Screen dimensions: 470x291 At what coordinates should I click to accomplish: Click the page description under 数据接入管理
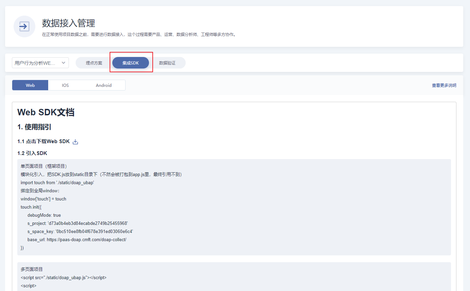pos(139,34)
